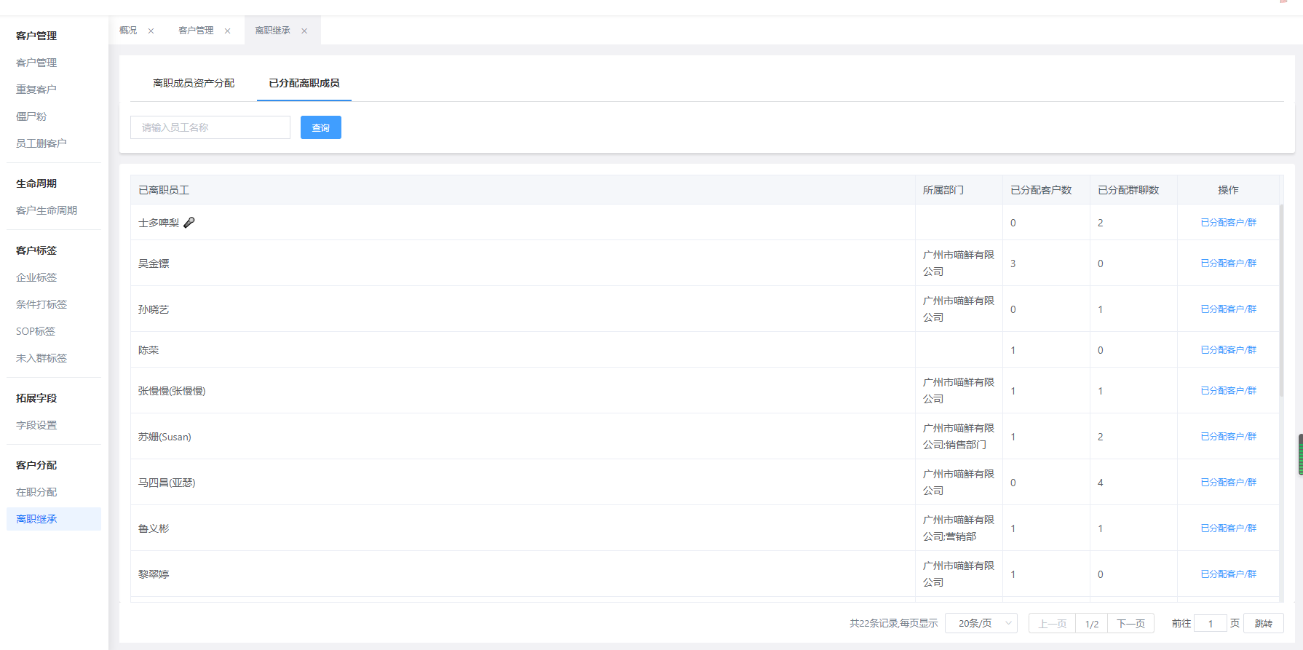Click the 跳转 jump button
This screenshot has height=650, width=1303.
coord(1263,623)
